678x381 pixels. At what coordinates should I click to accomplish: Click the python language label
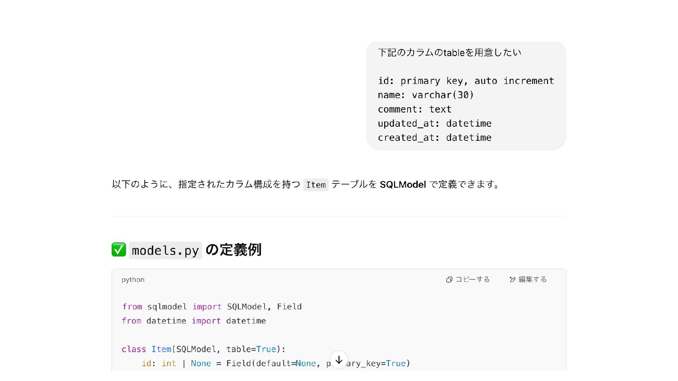point(133,279)
